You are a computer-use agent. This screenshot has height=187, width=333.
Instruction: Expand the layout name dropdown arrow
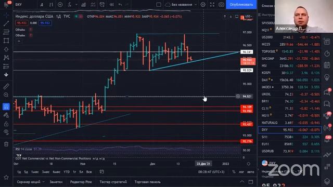[x=196, y=5]
